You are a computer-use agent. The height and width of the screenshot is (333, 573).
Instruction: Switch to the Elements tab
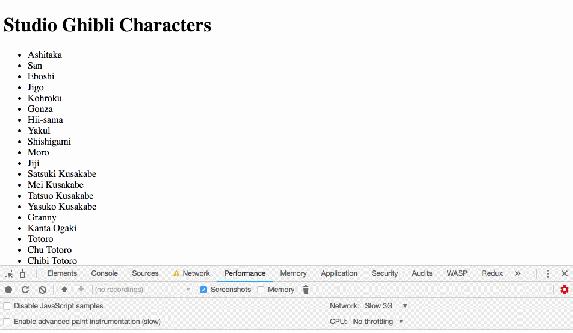pyautogui.click(x=62, y=273)
